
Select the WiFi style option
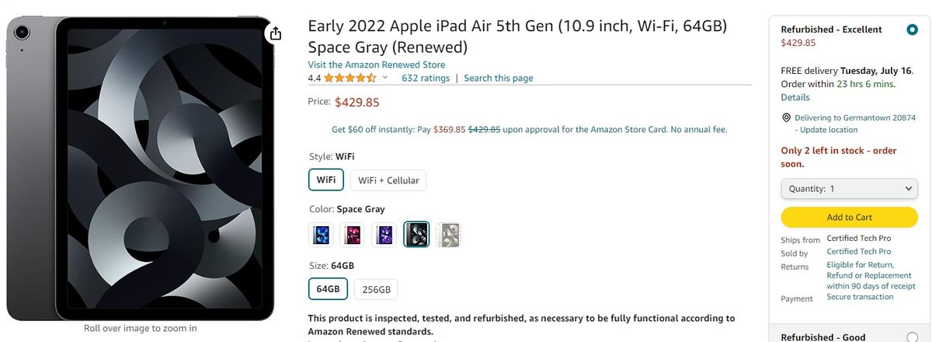click(326, 180)
